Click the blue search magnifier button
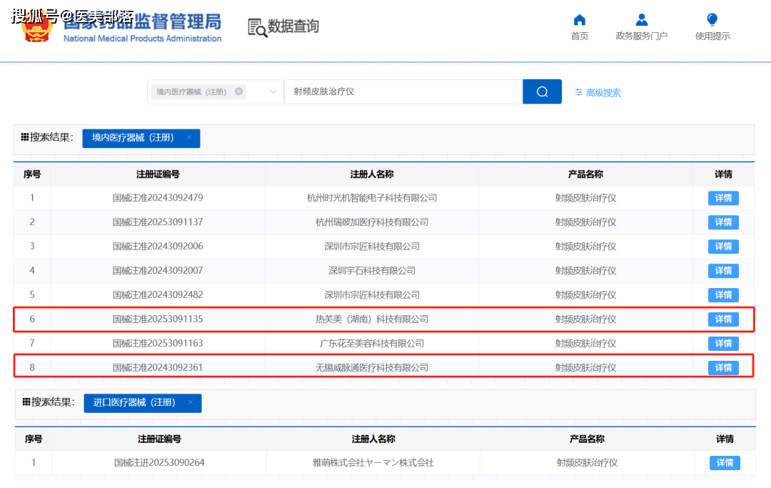This screenshot has width=771, height=488. (542, 91)
